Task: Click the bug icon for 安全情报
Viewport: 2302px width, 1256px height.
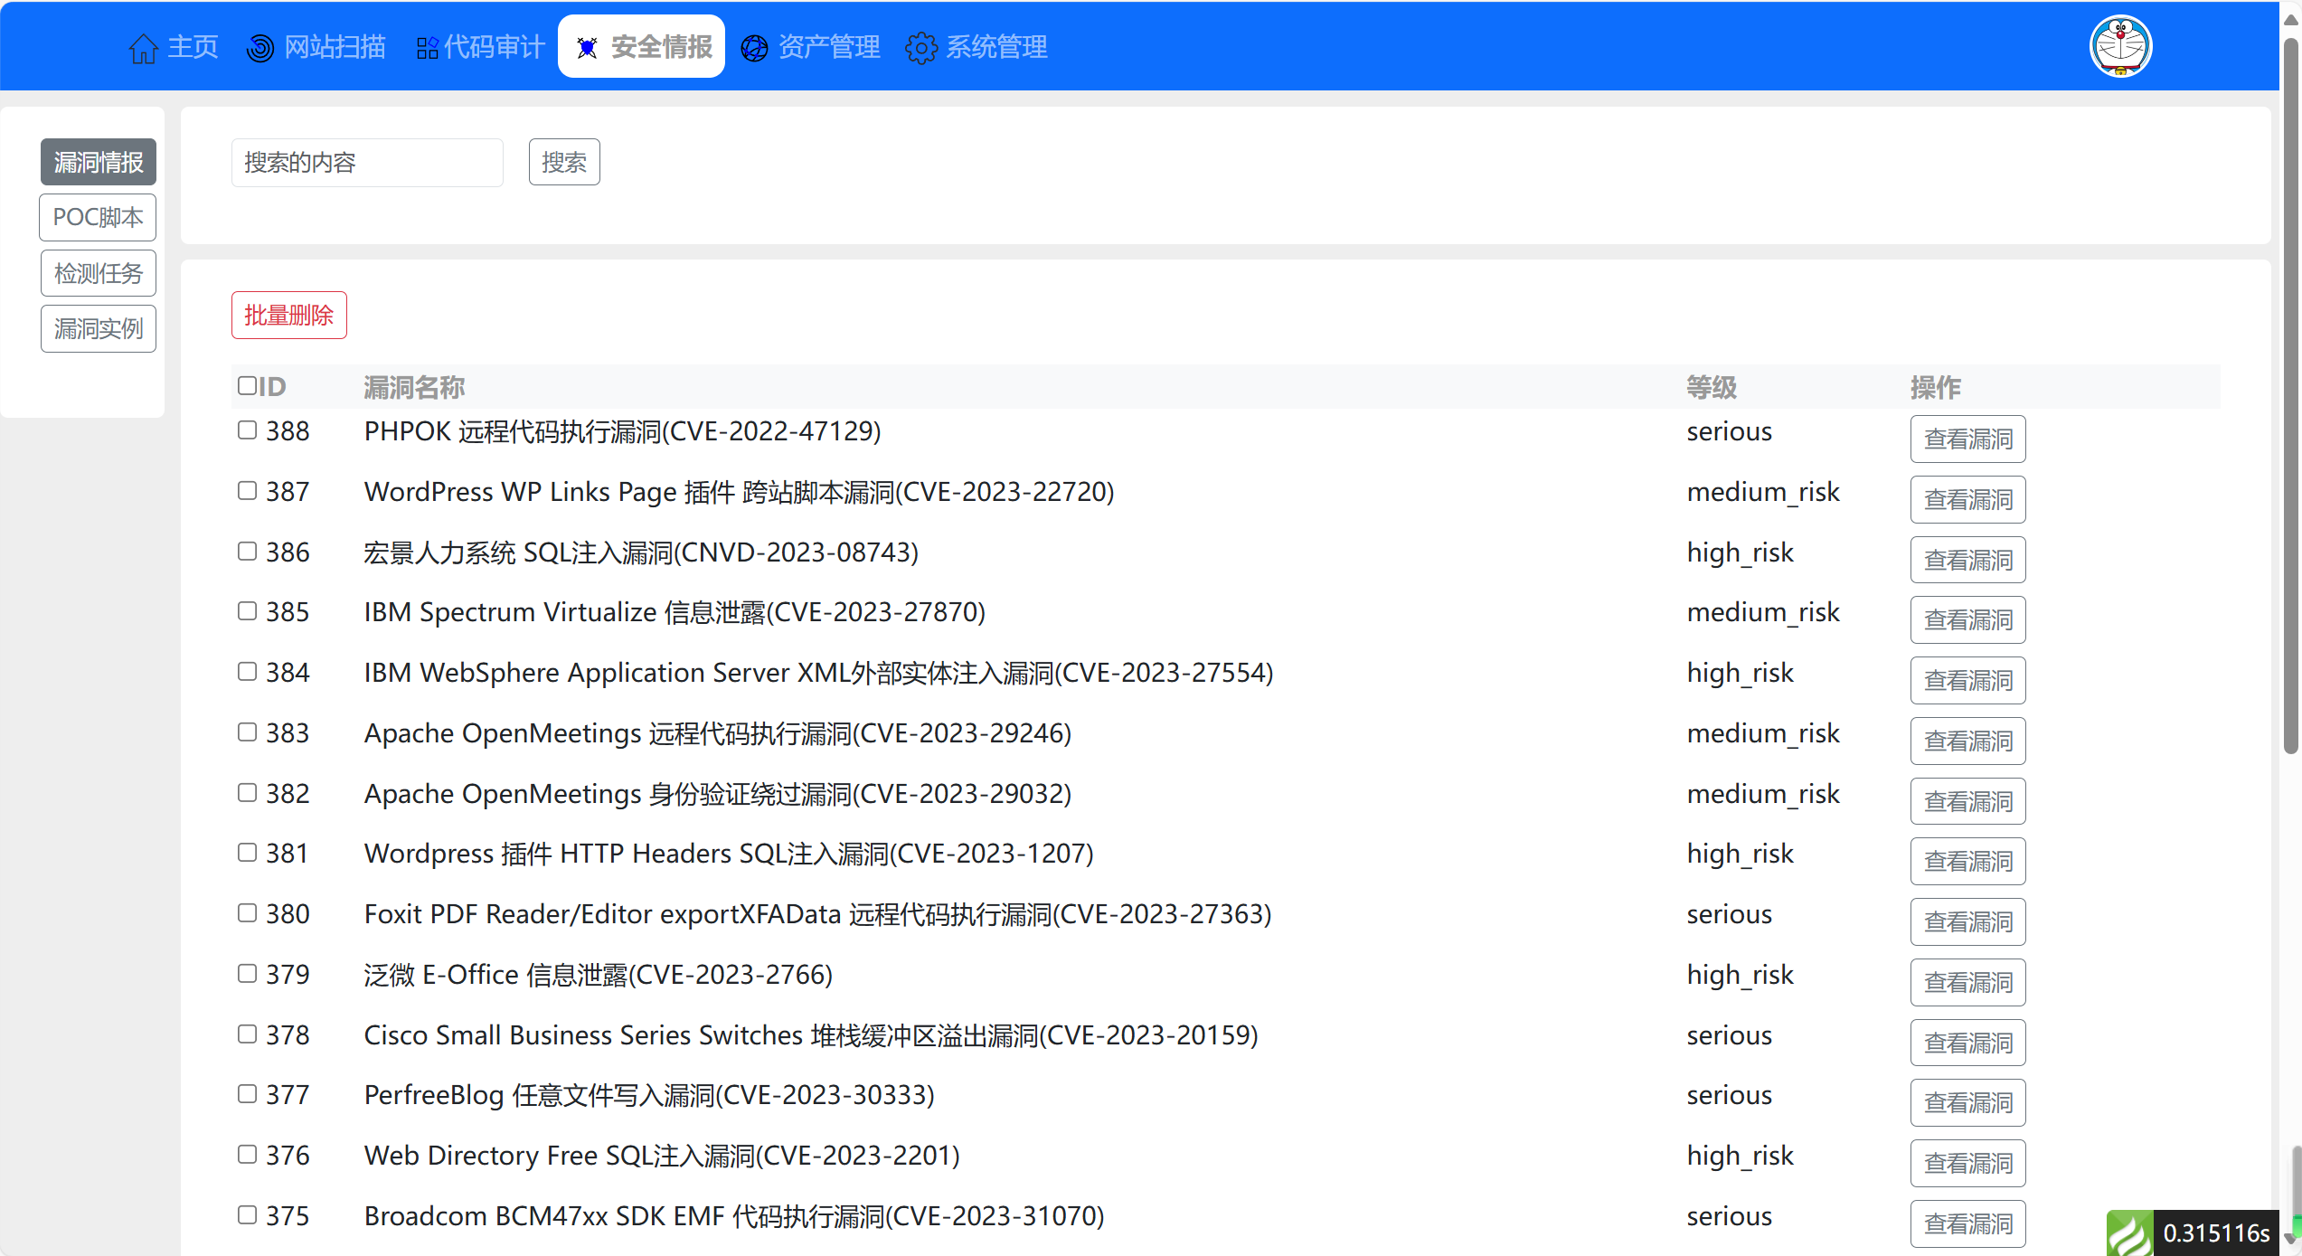Action: (587, 48)
